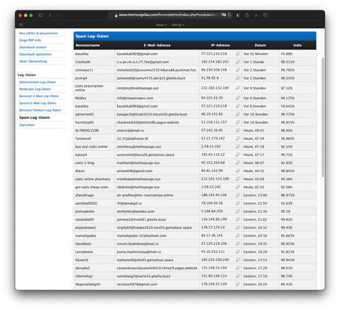Reload the page with the refresh icon
340x310 pixels.
click(x=230, y=15)
